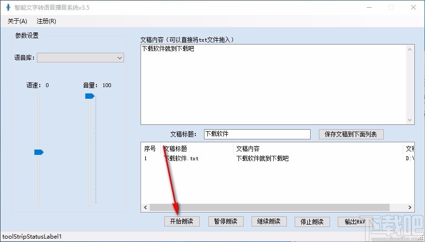Click list cell 下载软件就到下载吧 in row 1

pos(262,158)
